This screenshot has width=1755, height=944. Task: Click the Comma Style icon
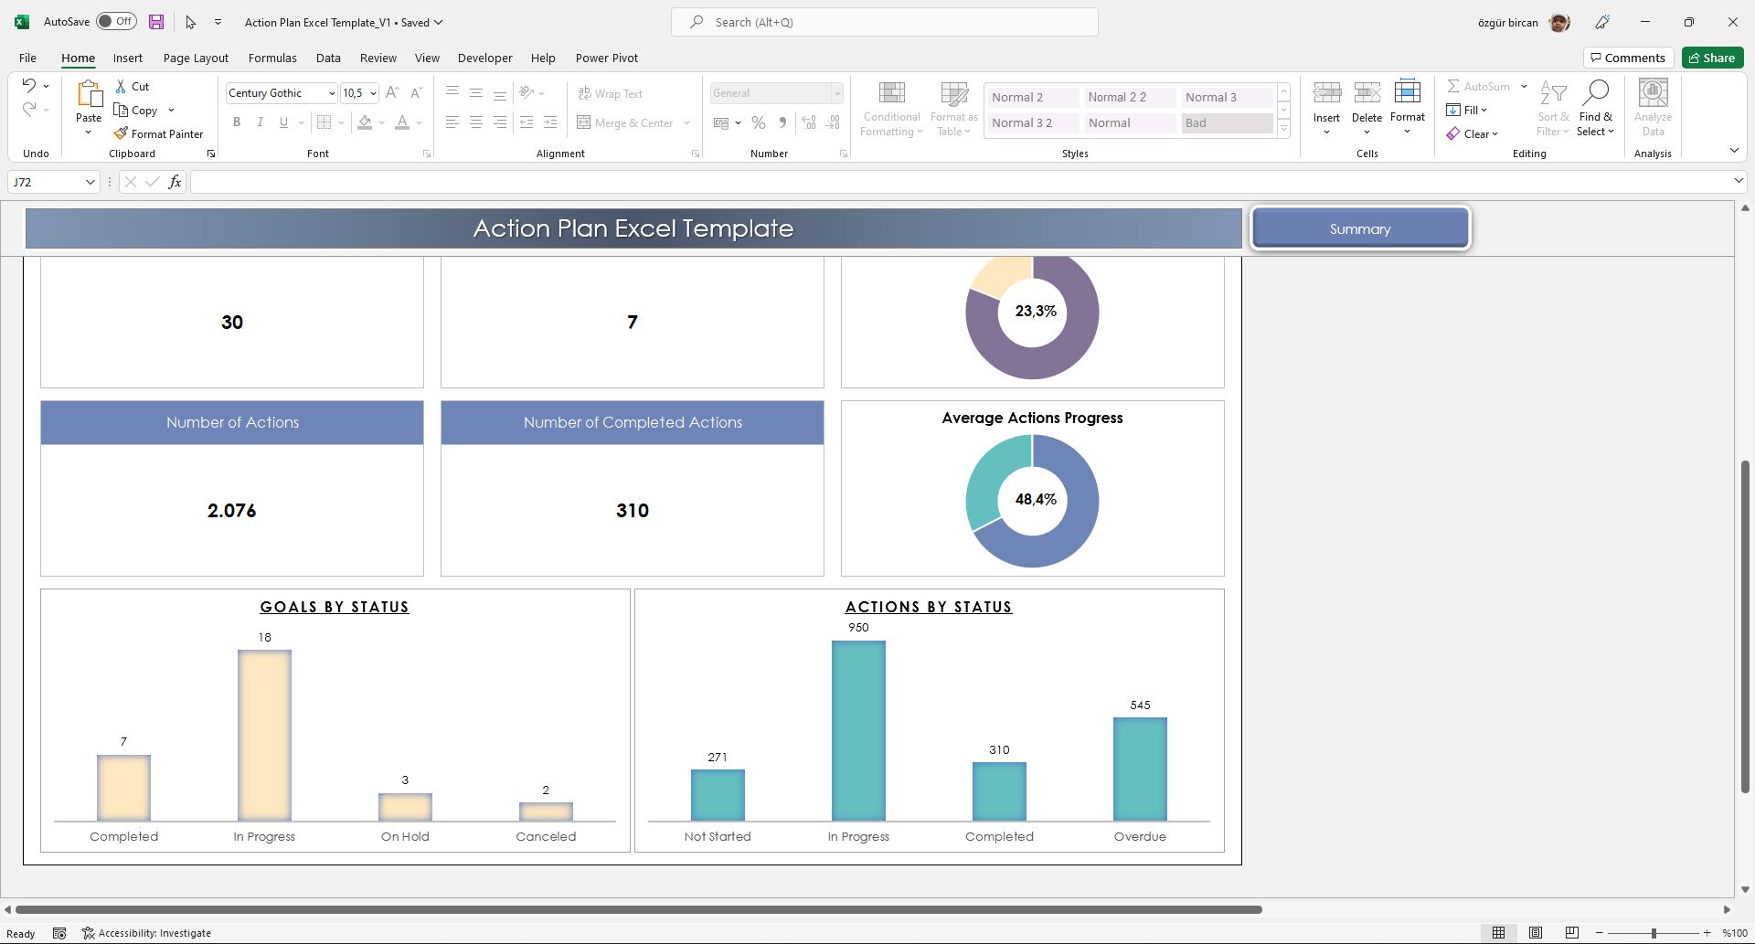tap(782, 122)
